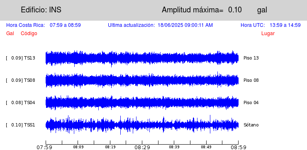This screenshot has height=150, width=307.
Task: Select the Amplitud máxima value 0.10
Action: 235,10
